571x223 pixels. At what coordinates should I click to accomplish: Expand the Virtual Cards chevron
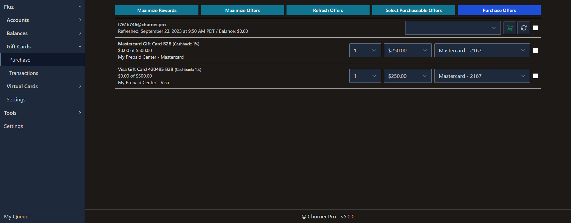80,86
